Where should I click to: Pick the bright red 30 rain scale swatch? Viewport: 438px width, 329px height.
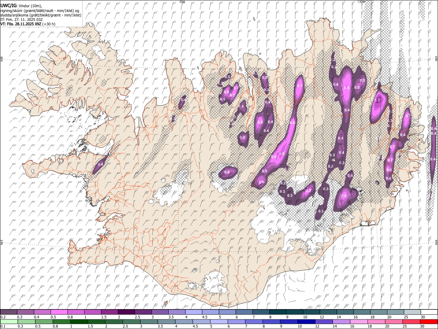pyautogui.click(x=429, y=322)
